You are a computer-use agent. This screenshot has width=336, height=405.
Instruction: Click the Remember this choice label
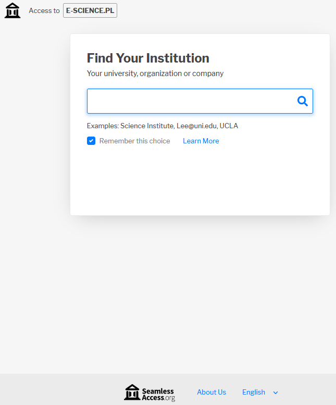pos(135,141)
